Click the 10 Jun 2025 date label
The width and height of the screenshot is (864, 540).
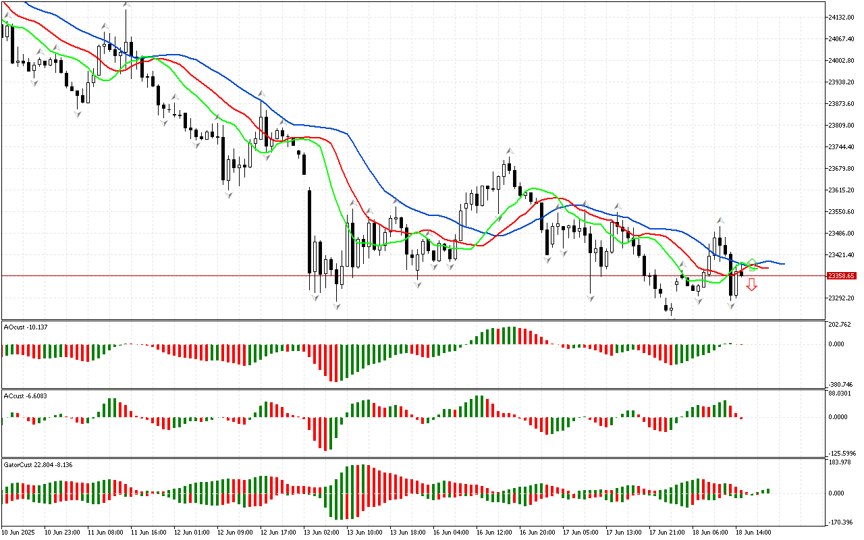20,532
